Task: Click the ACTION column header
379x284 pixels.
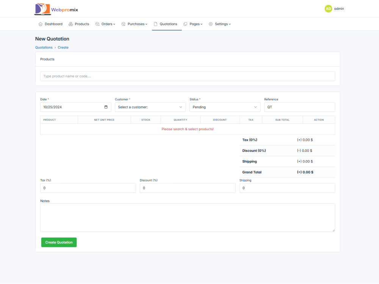Action: click(x=319, y=120)
